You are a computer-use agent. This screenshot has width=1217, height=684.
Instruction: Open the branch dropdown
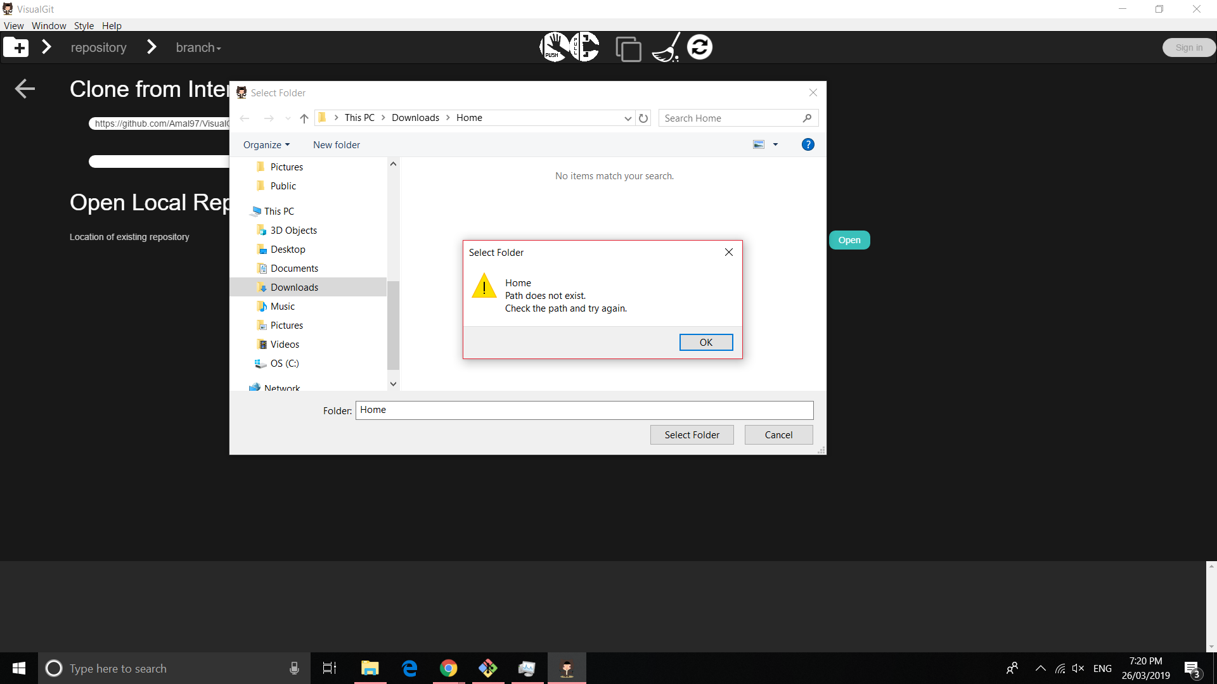pos(198,47)
